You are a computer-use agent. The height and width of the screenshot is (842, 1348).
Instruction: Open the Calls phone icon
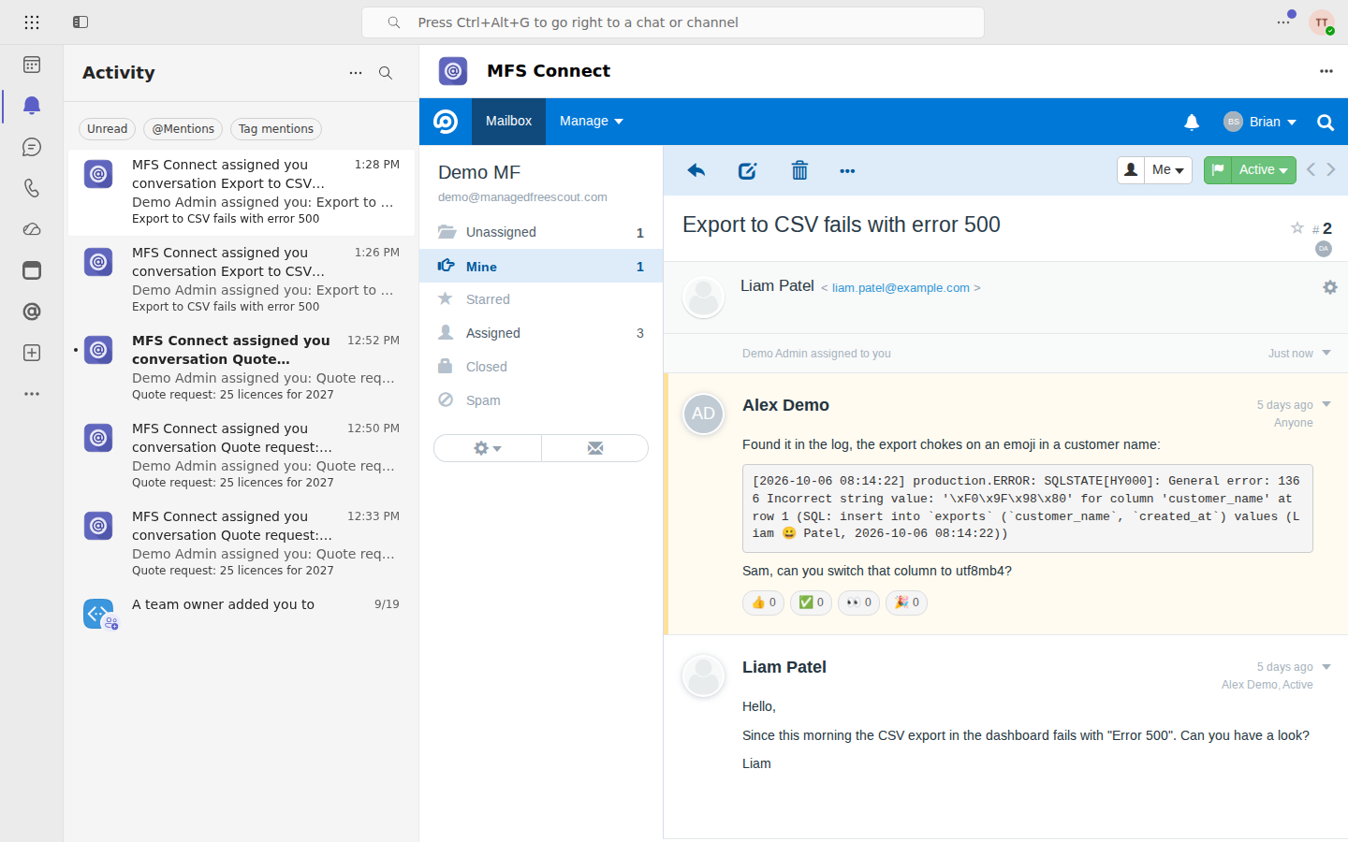[x=32, y=188]
